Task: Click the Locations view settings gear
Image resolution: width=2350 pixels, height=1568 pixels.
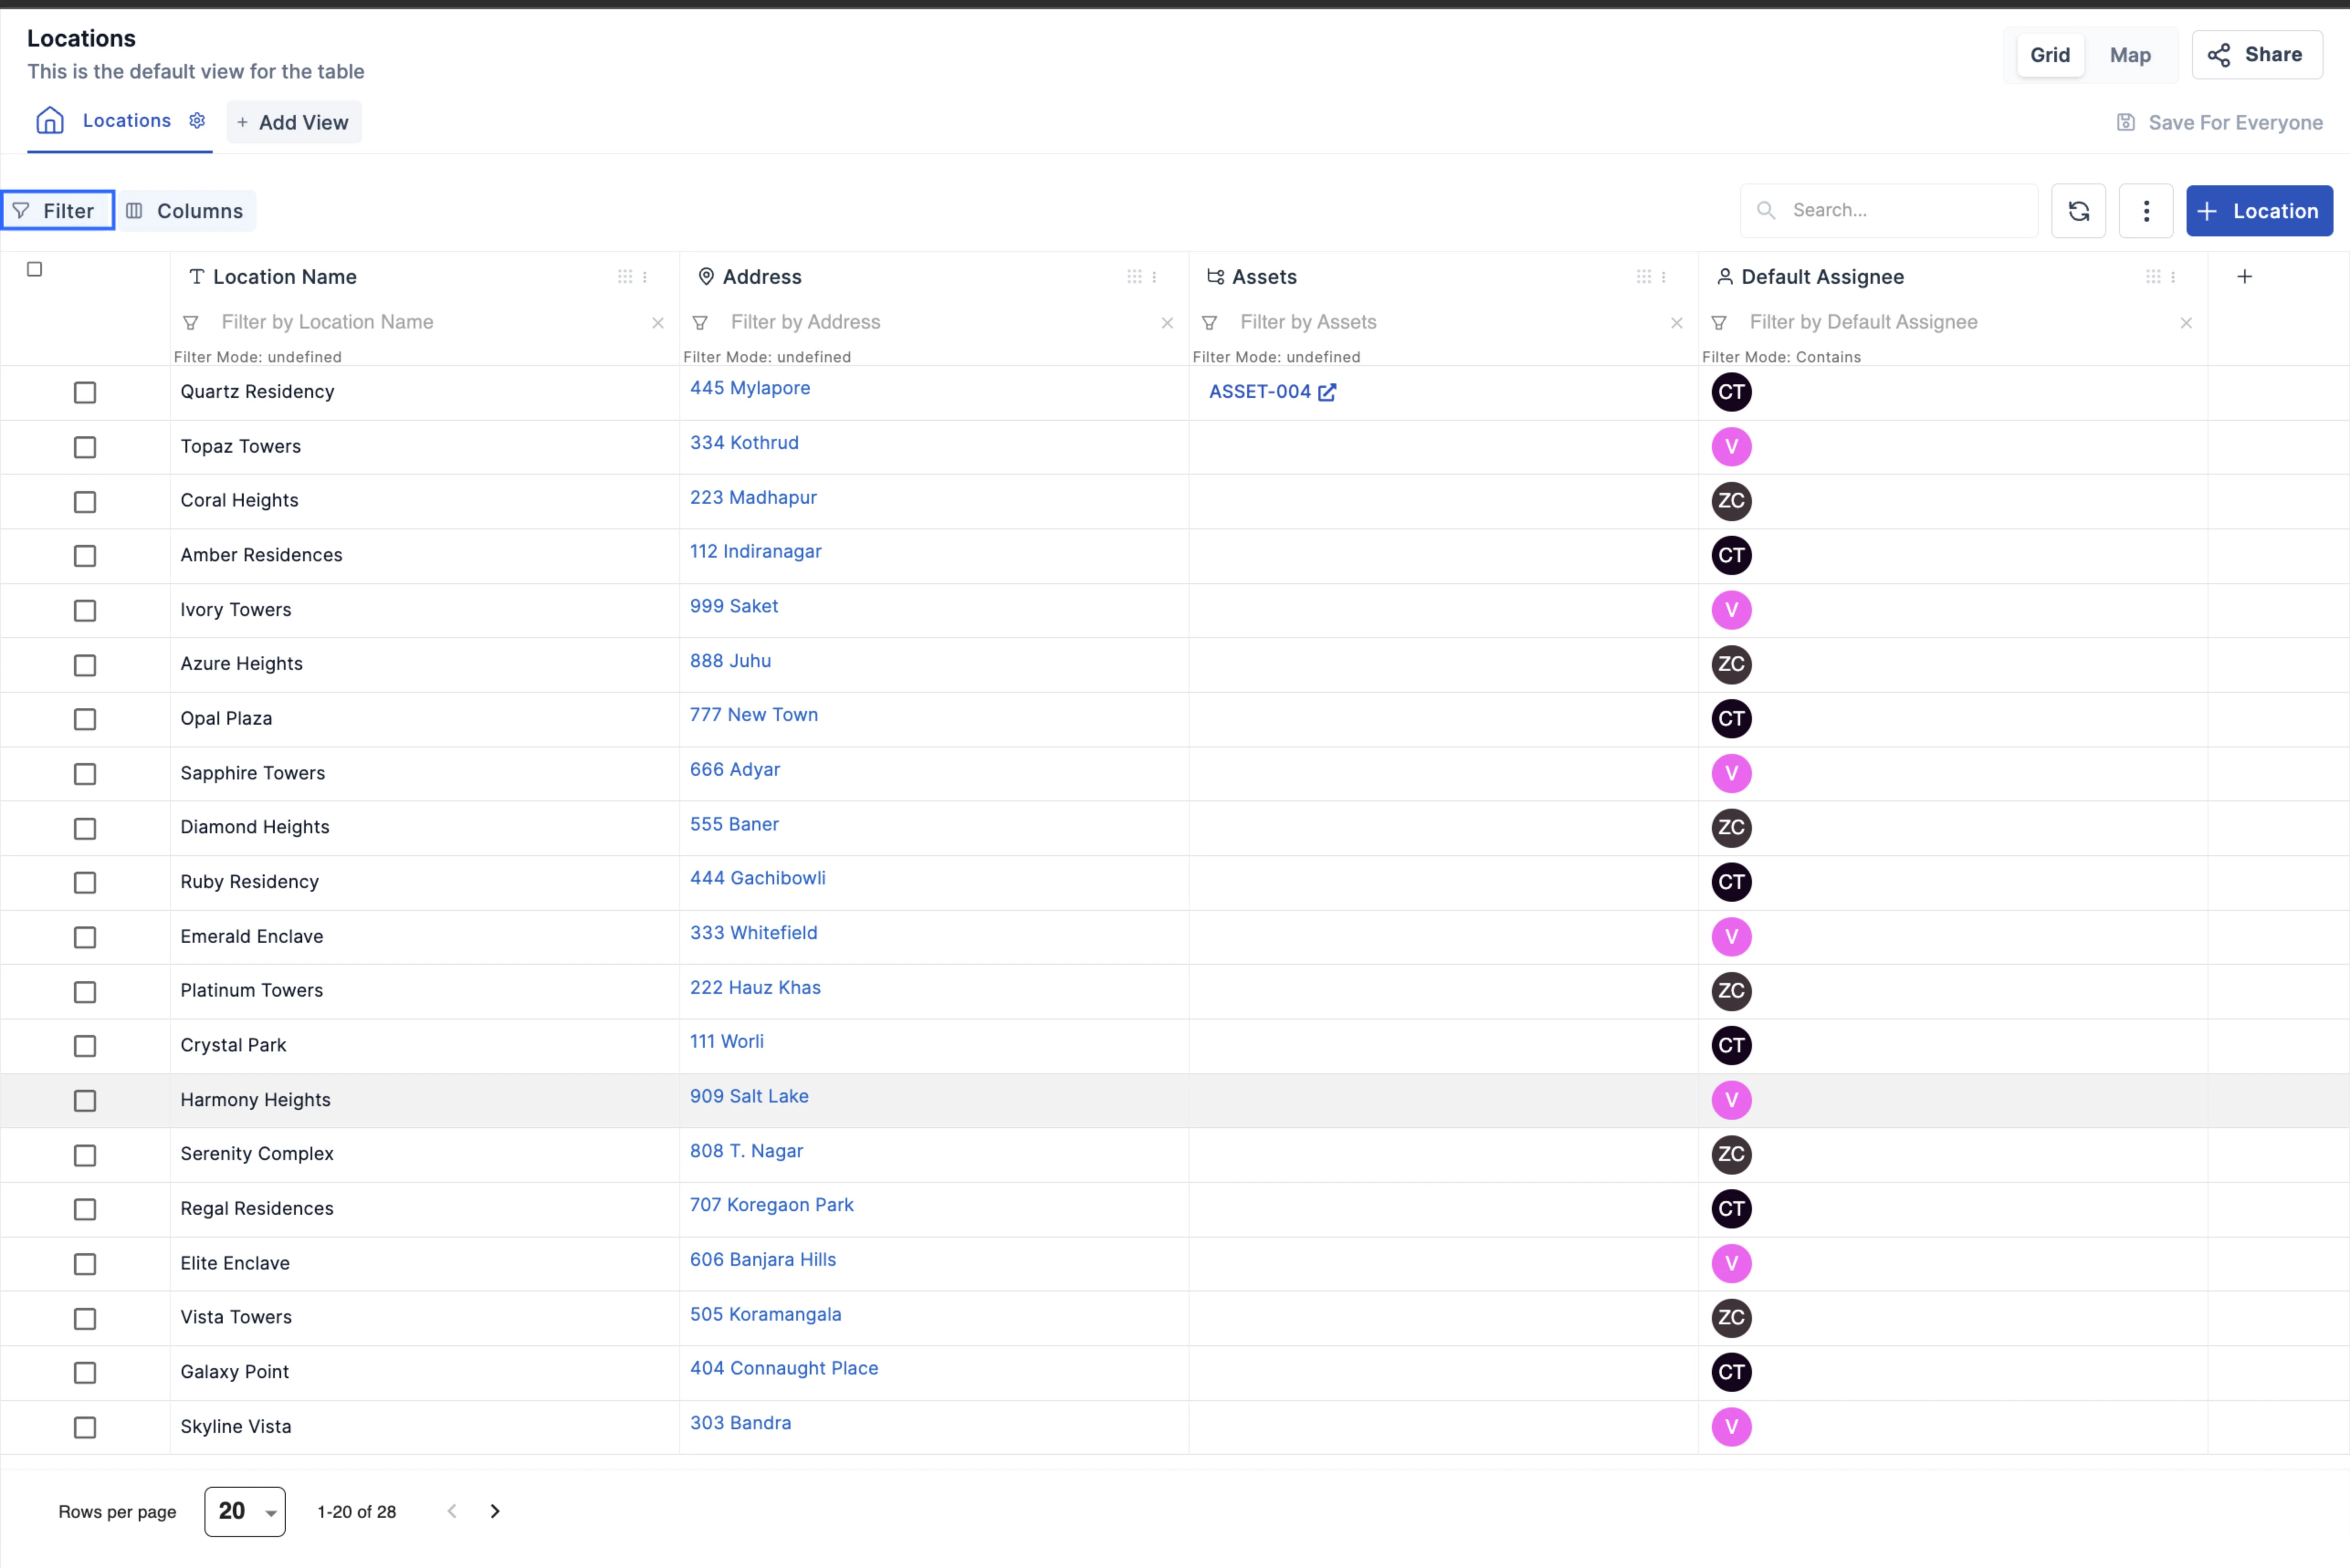Action: pyautogui.click(x=197, y=120)
